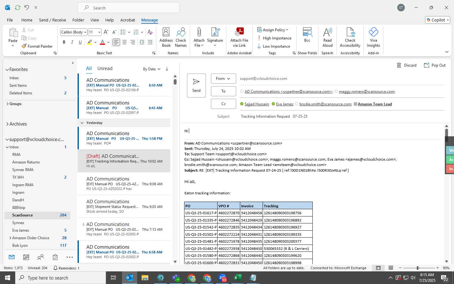454x284 pixels.
Task: Expand the Archives folder group
Action: (x=7, y=124)
